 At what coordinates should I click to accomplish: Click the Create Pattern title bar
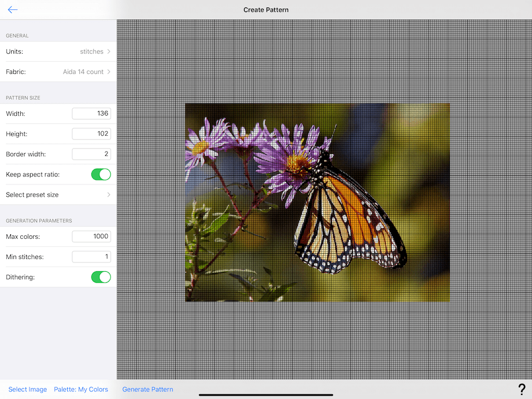tap(266, 9)
